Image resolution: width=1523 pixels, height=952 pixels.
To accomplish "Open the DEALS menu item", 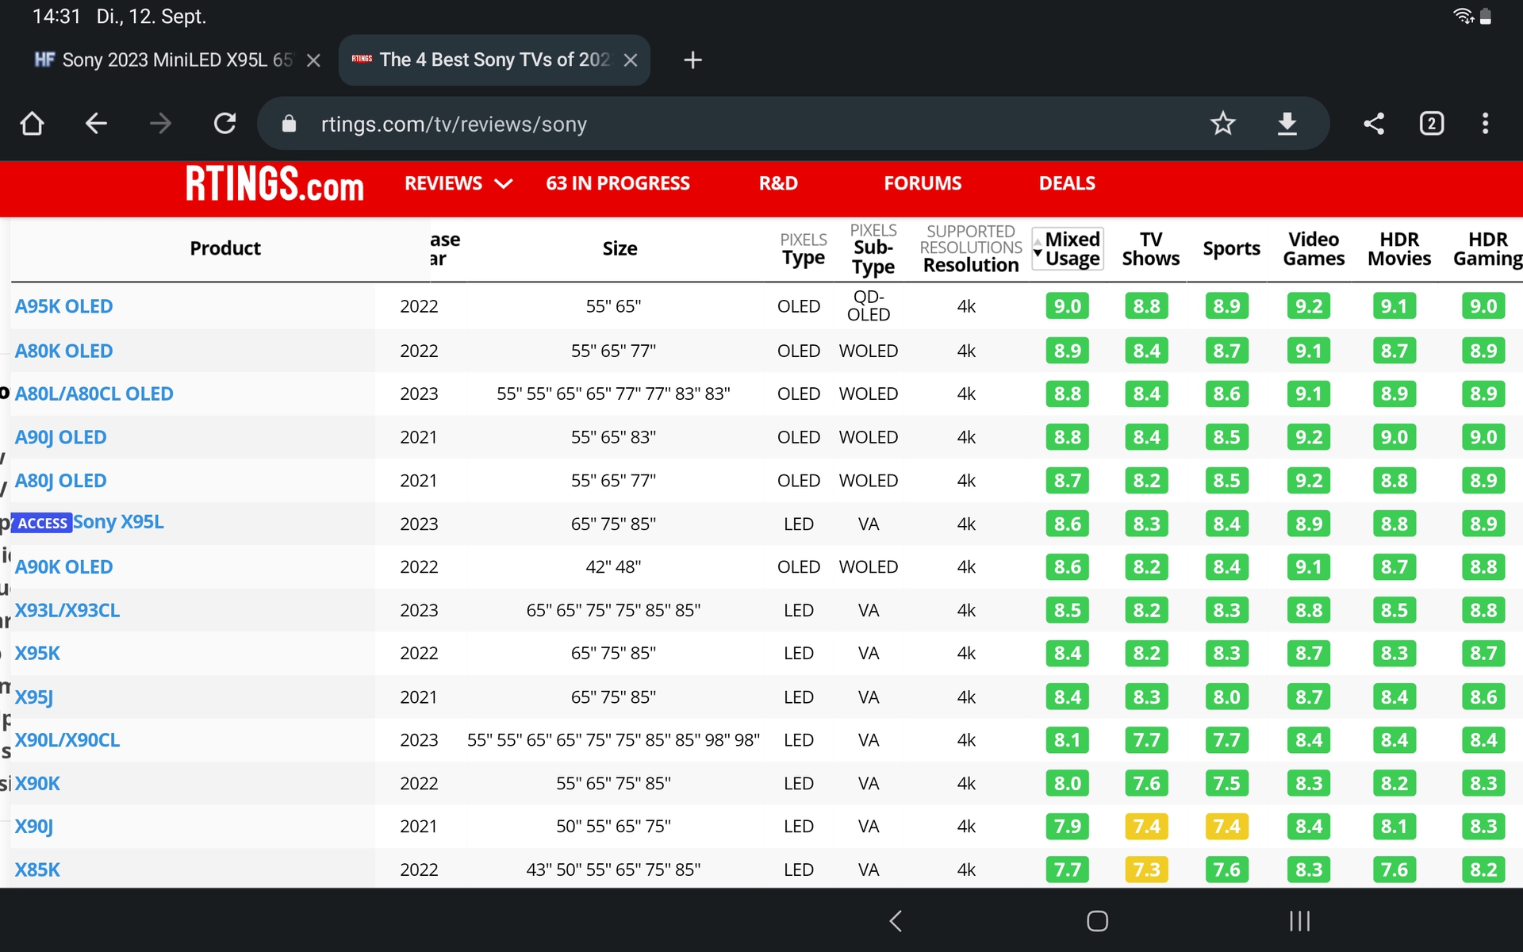I will click(1066, 184).
